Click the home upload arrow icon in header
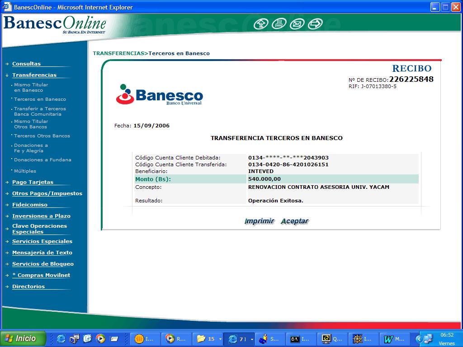Viewport: 463px width, 347px height. [x=261, y=23]
